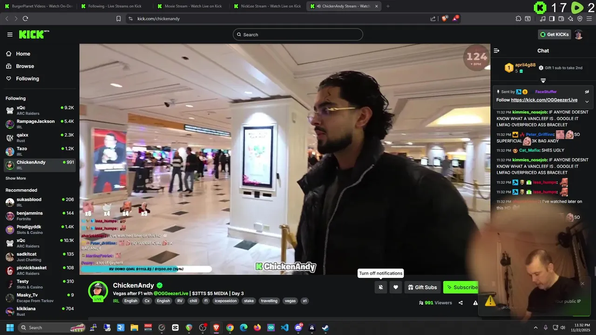The height and width of the screenshot is (335, 596).
Task: Click the share page icon in address bar
Action: coord(433,19)
